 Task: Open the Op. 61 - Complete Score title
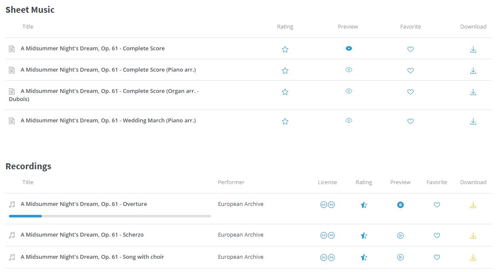pyautogui.click(x=93, y=48)
